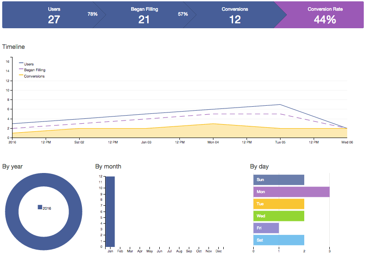
Task: Click the Conversions funnel step showing 12
Action: pos(235,15)
